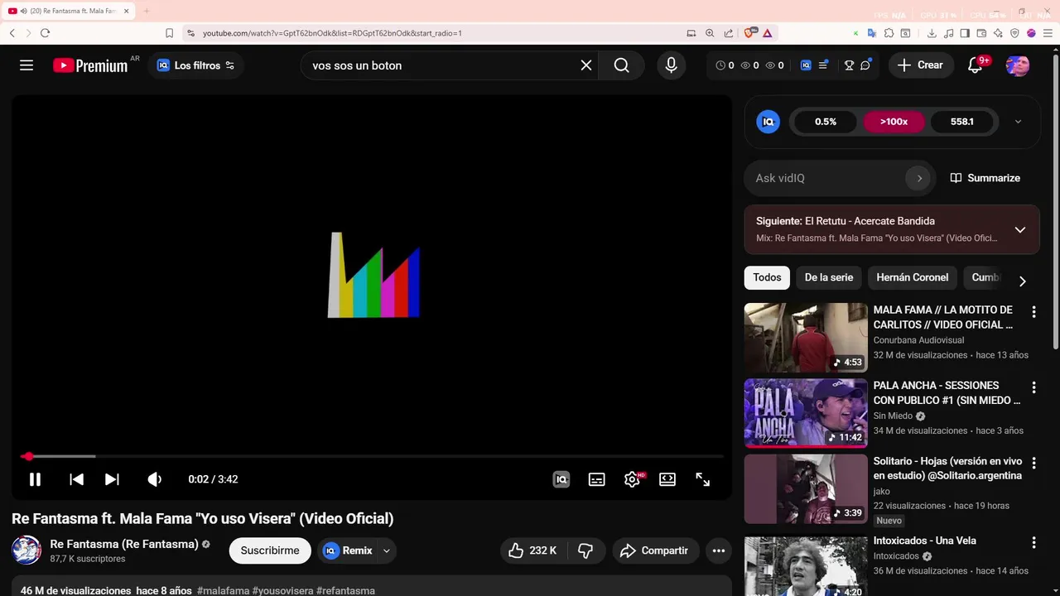Open the PALA ANCHA Sessiones thumbnail

tap(806, 413)
